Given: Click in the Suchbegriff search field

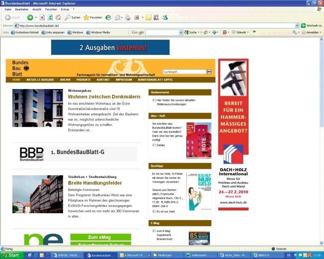Looking at the screenshot, I should 184,72.
